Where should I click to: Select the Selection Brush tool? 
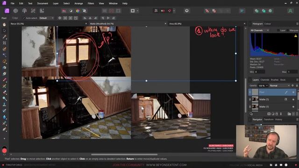pyautogui.click(x=4, y=49)
